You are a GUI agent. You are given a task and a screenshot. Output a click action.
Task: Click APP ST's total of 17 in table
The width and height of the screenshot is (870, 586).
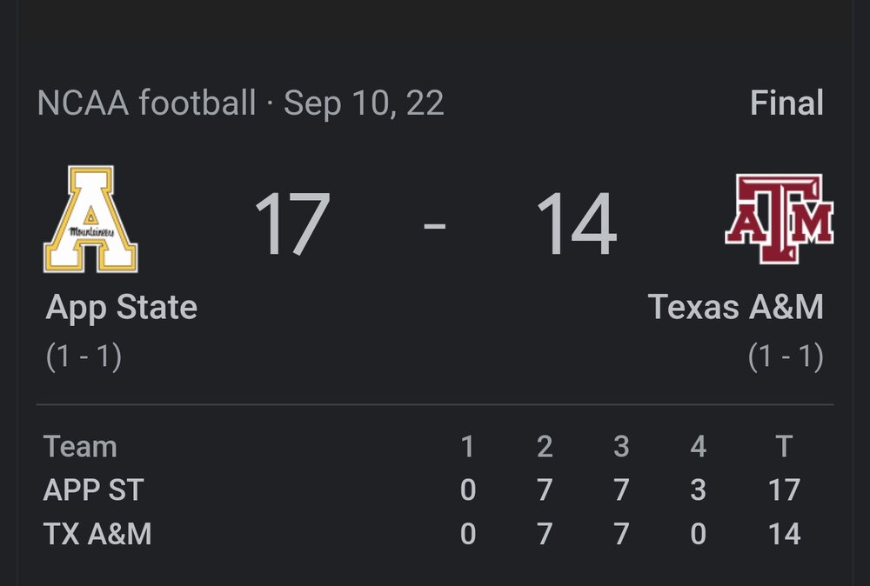point(784,490)
